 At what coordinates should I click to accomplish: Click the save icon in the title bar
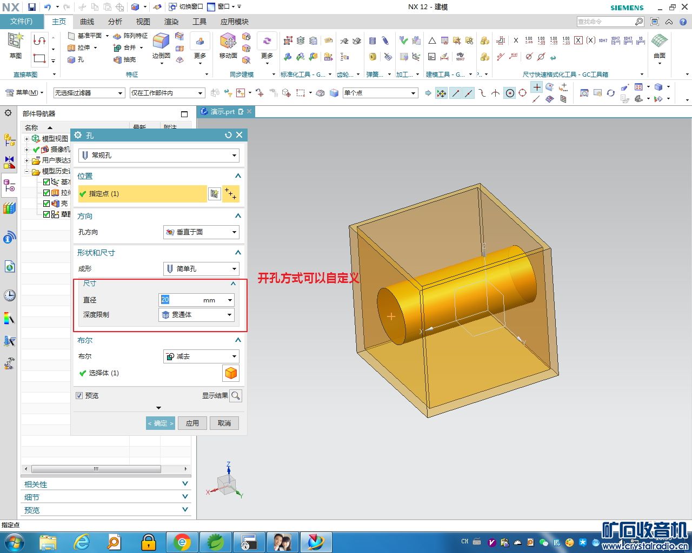(x=32, y=7)
